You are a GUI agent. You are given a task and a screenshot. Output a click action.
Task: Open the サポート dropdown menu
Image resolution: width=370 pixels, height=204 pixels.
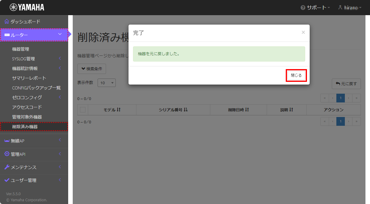[x=315, y=7]
